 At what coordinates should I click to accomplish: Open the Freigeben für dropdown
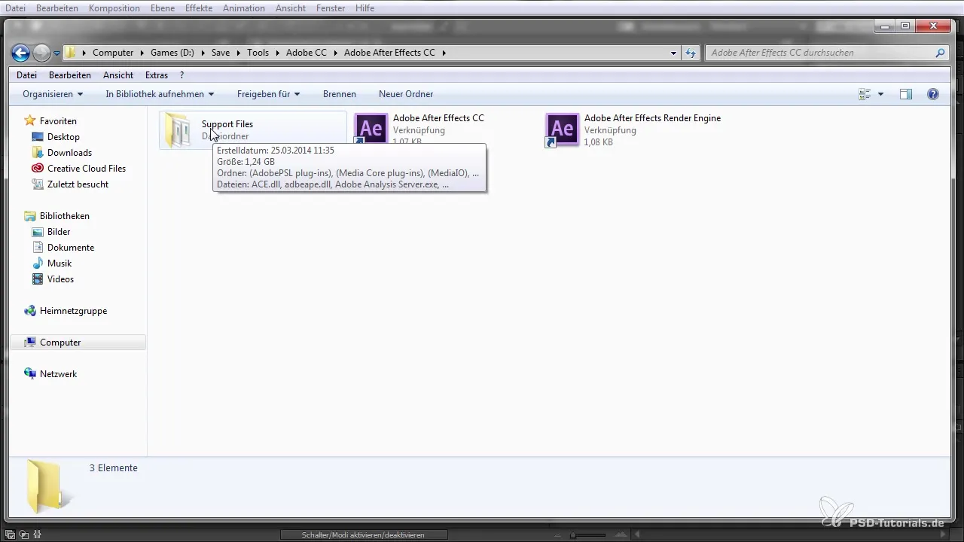coord(269,94)
